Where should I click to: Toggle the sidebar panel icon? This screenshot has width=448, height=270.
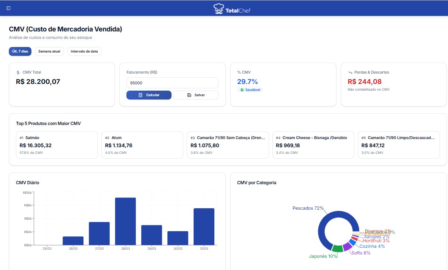tap(9, 8)
